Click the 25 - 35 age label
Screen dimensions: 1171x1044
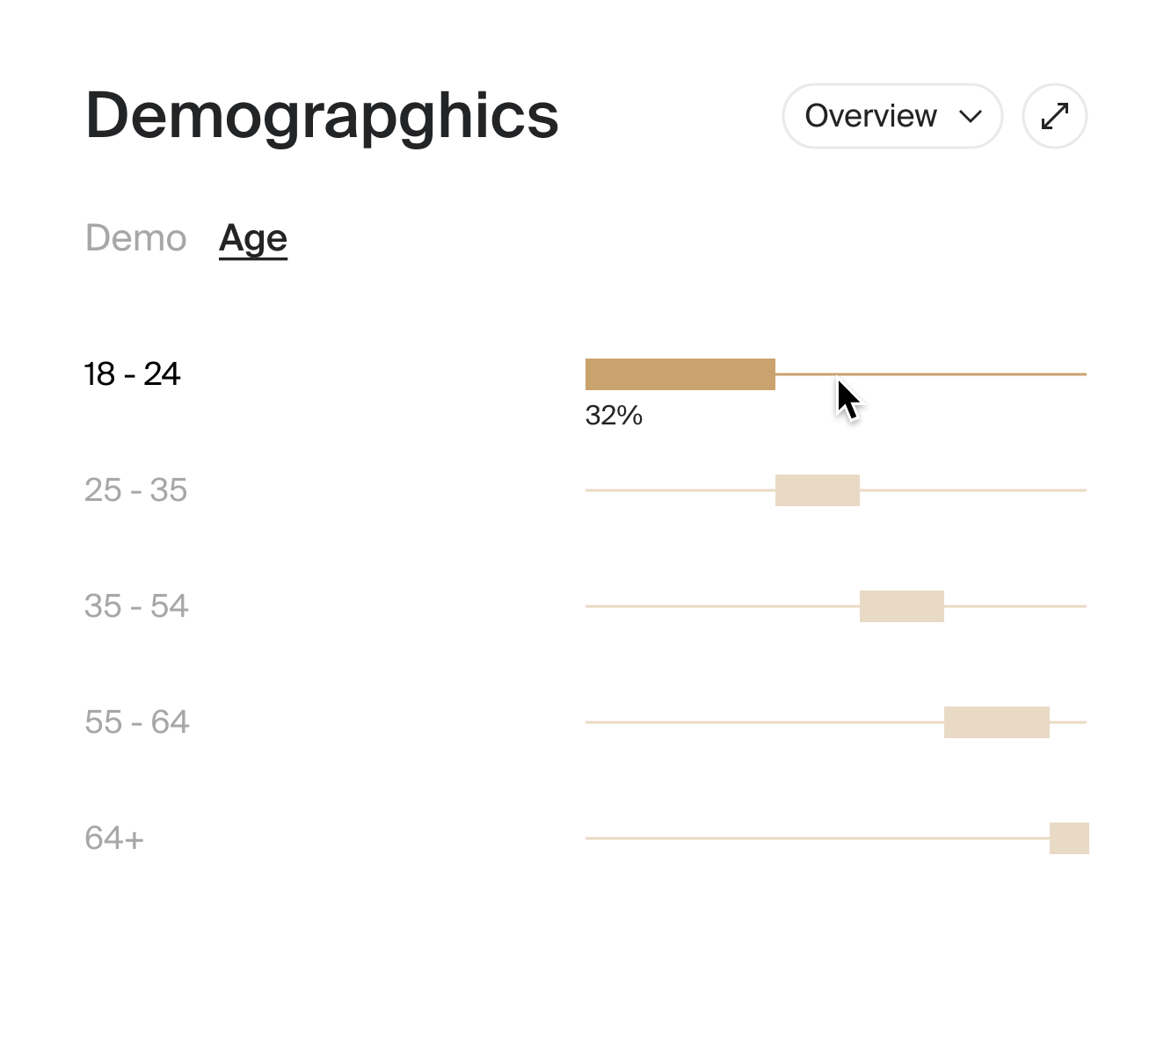(x=136, y=490)
